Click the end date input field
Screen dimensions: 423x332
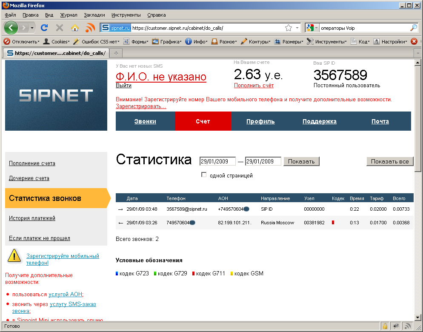263,161
